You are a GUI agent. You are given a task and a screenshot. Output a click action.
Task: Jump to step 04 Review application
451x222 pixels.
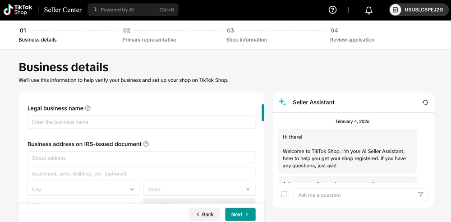pos(352,40)
